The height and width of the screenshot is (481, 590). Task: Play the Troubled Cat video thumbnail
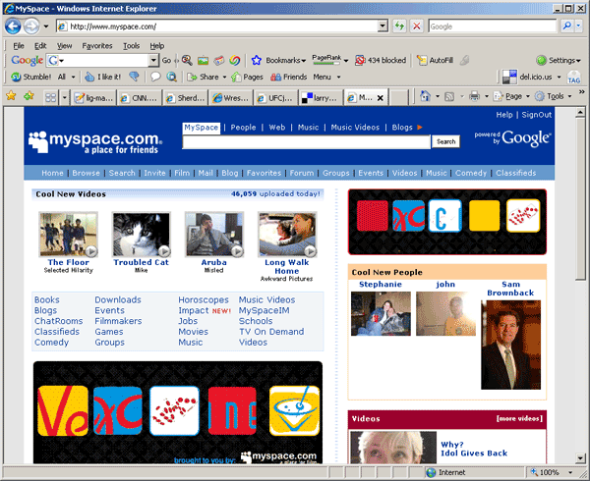[141, 235]
